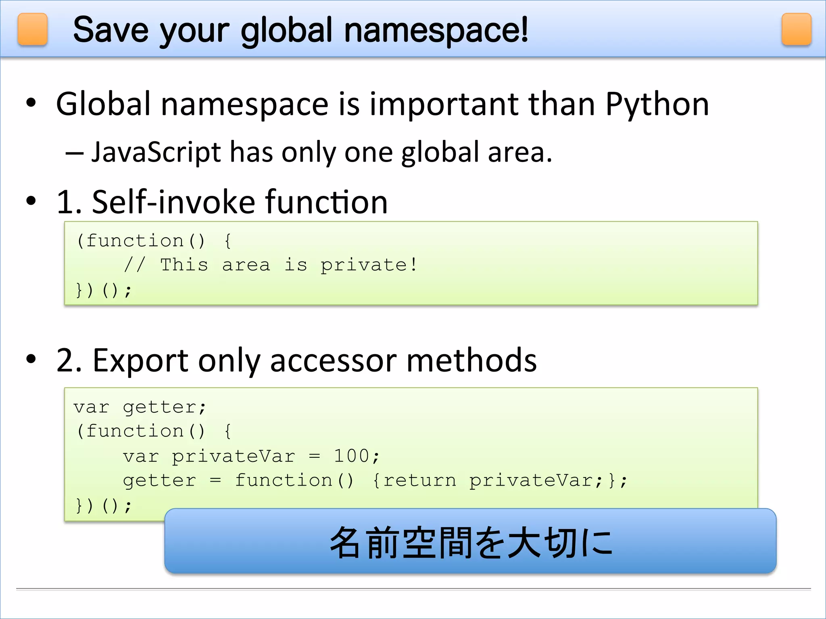Click the blue '名前空間を大切に' banner
Image resolution: width=826 pixels, height=619 pixels.
tap(470, 541)
